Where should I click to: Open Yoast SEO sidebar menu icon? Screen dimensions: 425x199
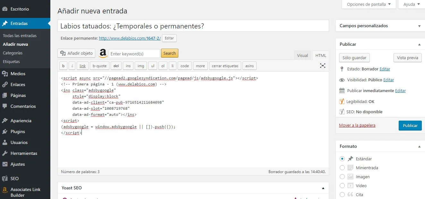[x=5, y=179]
